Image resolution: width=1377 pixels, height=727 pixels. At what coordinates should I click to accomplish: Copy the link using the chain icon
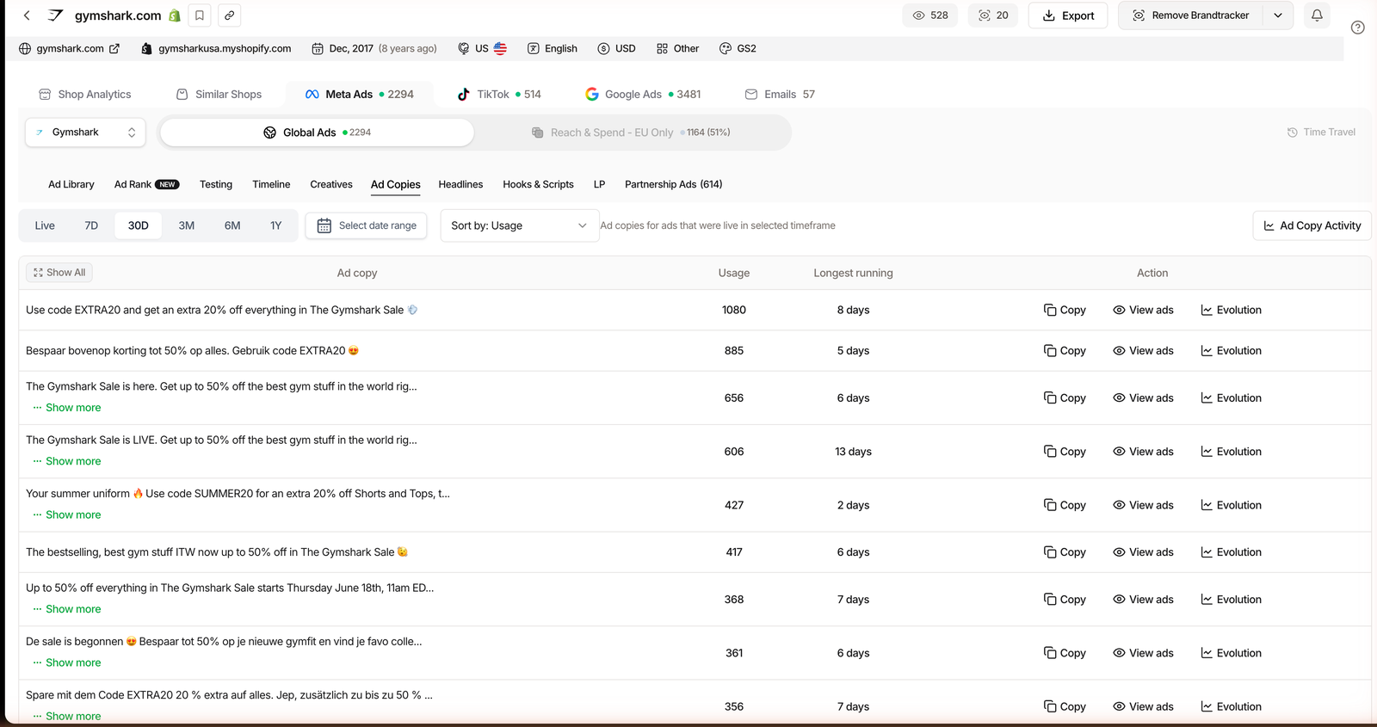coord(229,15)
